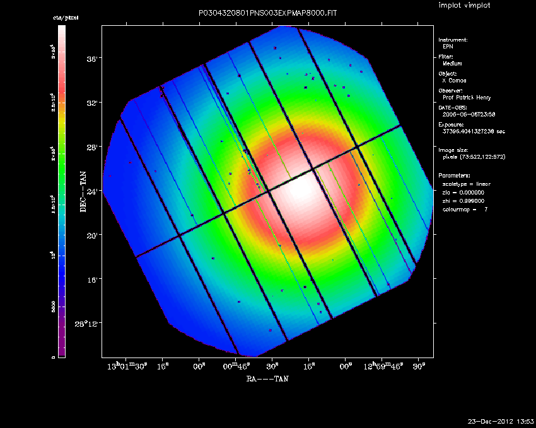536x428 pixels.
Task: Click the observation date '2006-06-06T23:58'
Action: pos(469,115)
